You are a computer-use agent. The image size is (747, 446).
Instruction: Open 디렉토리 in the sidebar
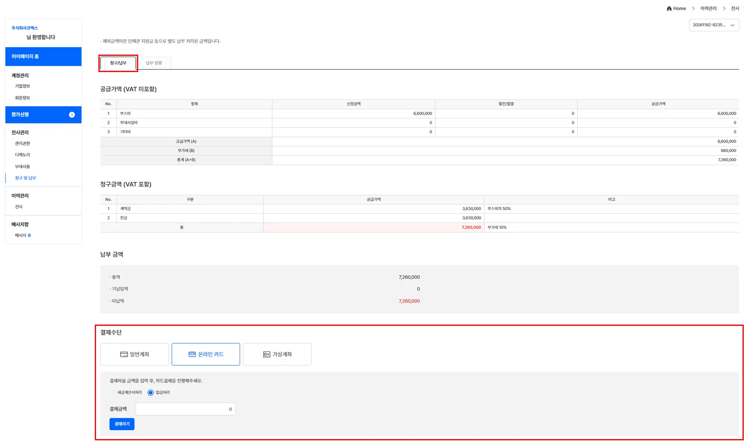point(22,155)
